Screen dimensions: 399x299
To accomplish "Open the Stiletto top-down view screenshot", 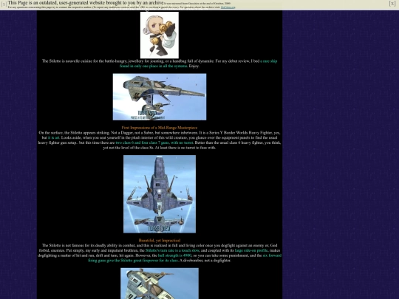I will 160,194.
